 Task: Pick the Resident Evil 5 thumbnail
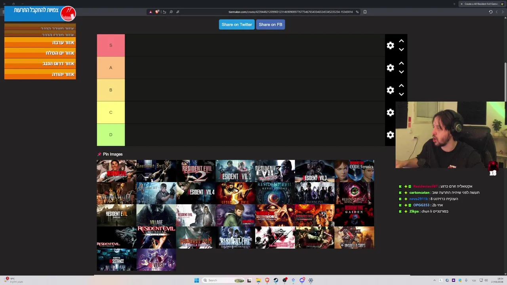pos(235,193)
